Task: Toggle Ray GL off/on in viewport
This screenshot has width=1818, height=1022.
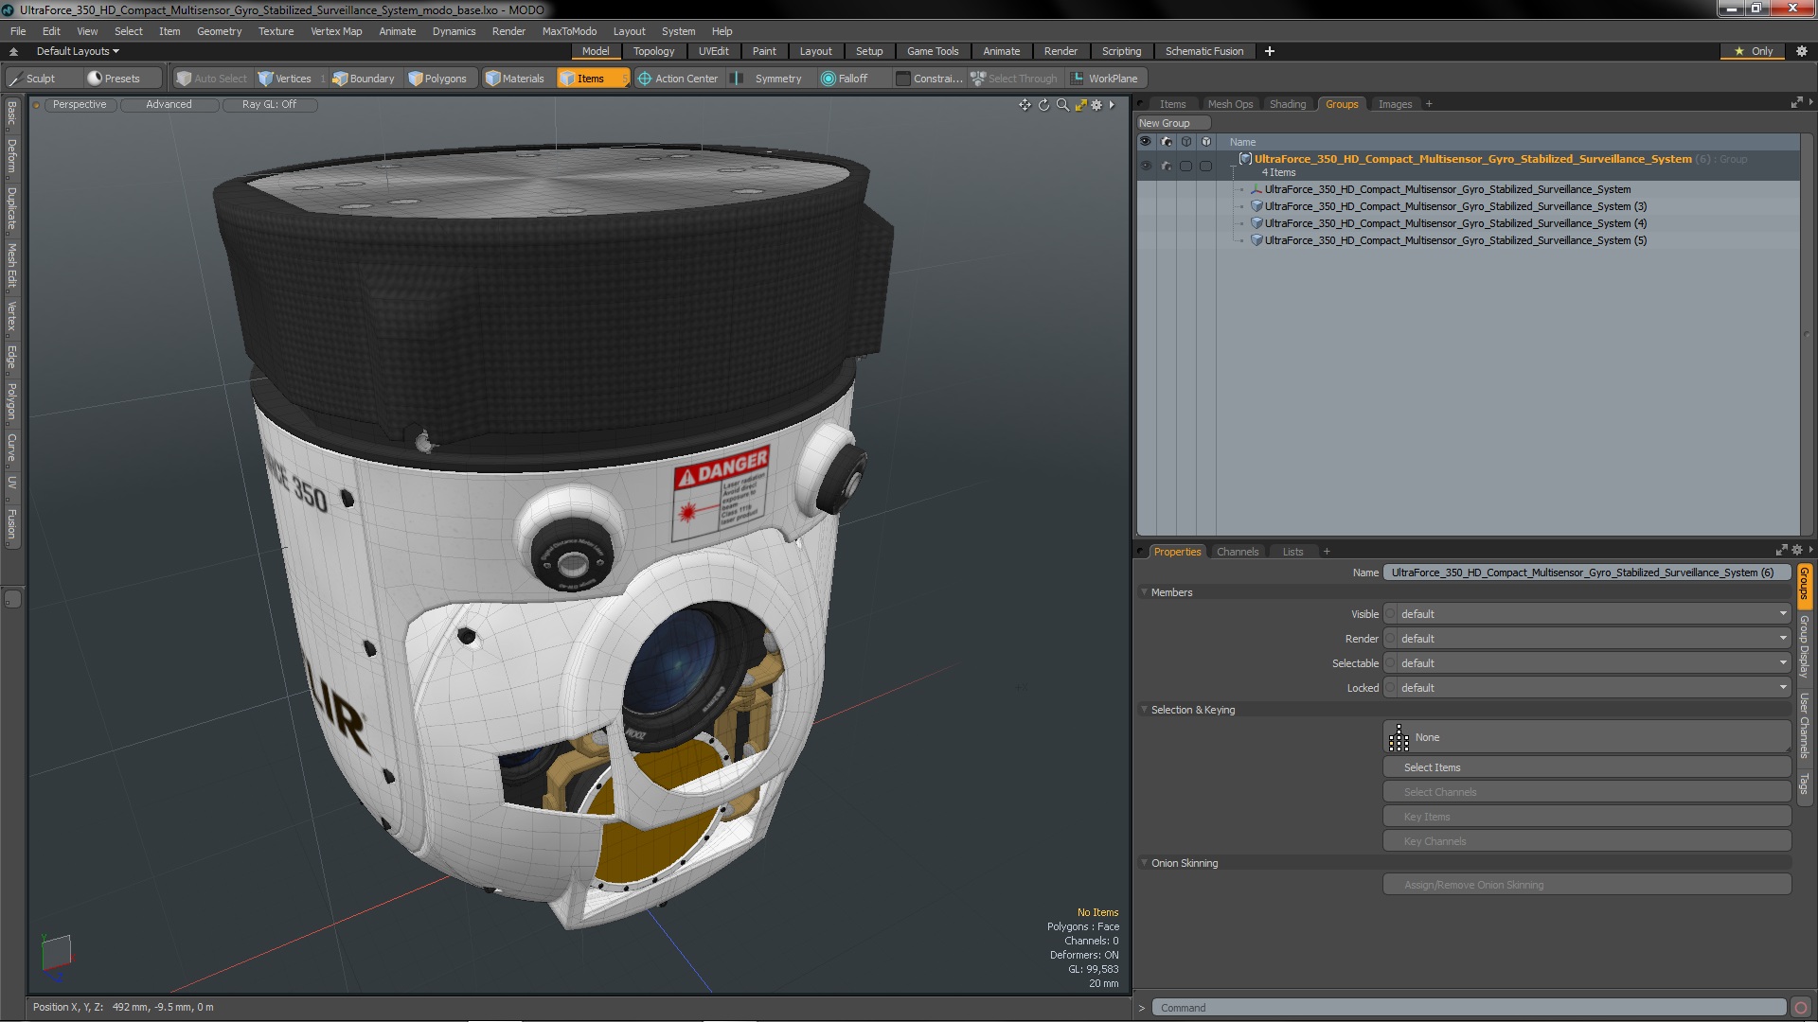Action: pos(269,105)
